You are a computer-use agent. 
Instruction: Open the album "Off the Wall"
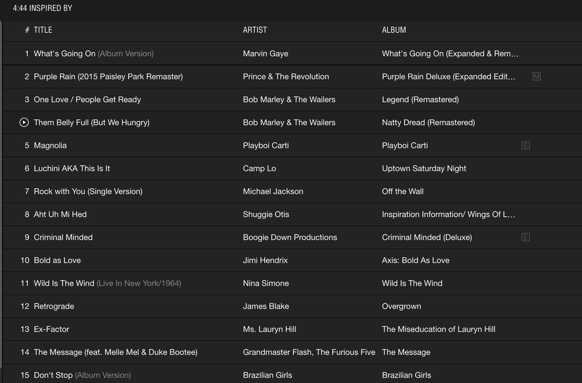(x=403, y=191)
